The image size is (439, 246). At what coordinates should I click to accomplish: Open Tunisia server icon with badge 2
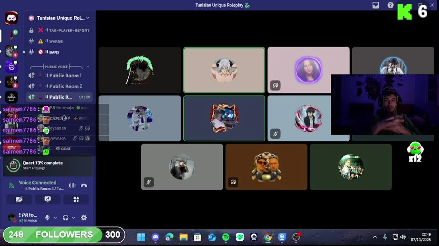(x=12, y=82)
